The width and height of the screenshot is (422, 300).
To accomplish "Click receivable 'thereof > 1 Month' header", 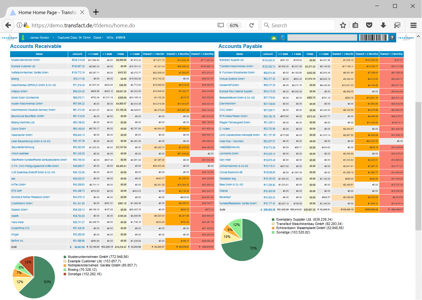I will (153, 54).
